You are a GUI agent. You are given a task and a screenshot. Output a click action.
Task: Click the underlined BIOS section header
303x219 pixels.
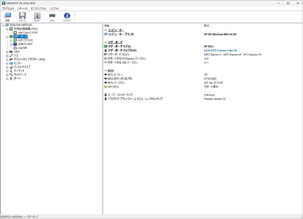coord(110,70)
